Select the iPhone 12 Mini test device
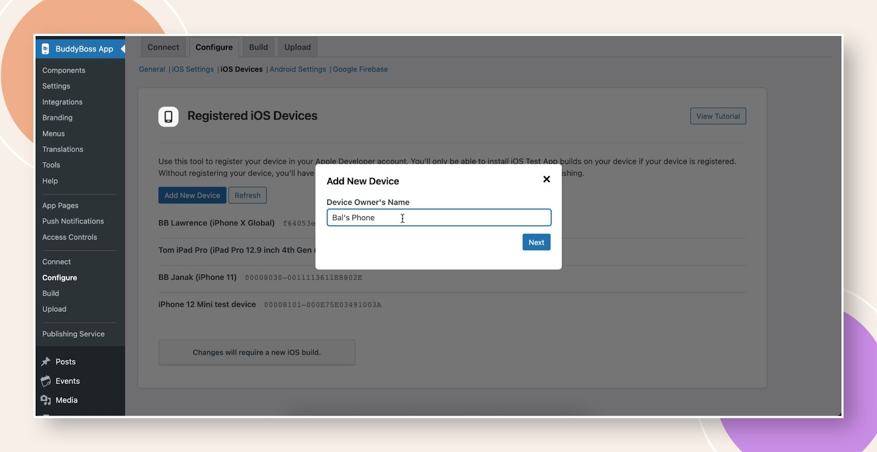The image size is (877, 452). (207, 304)
